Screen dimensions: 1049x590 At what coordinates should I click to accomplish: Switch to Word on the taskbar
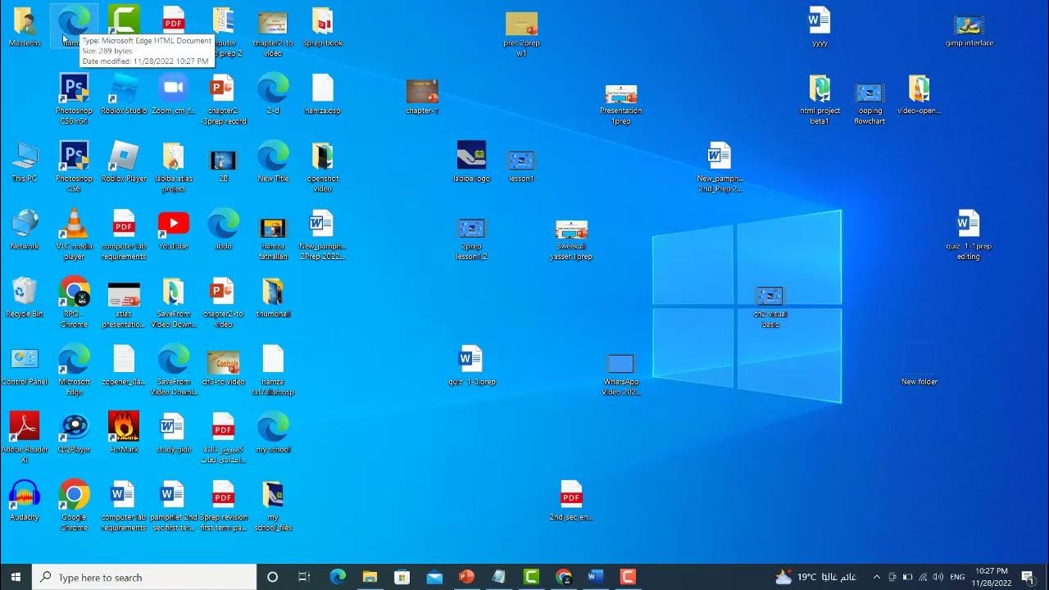pos(595,577)
